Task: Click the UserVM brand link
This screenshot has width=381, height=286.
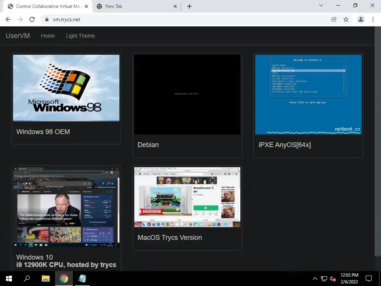Action: point(18,35)
